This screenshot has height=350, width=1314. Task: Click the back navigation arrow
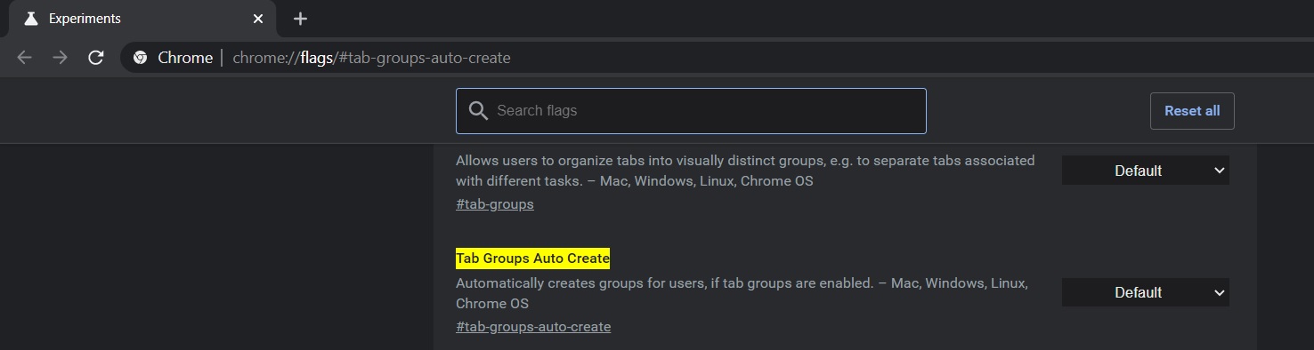(x=24, y=58)
